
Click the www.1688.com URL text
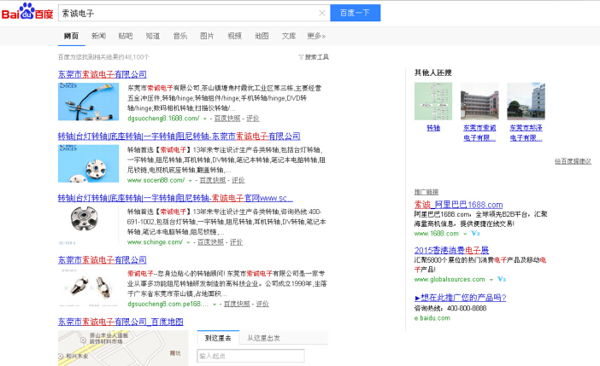436,234
